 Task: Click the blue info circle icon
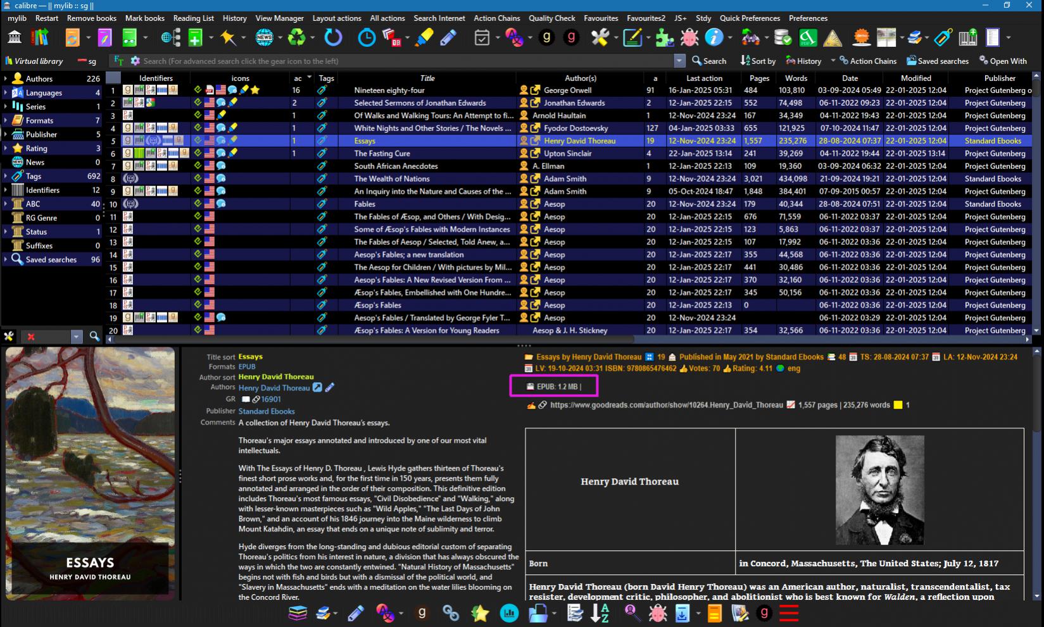pos(714,38)
